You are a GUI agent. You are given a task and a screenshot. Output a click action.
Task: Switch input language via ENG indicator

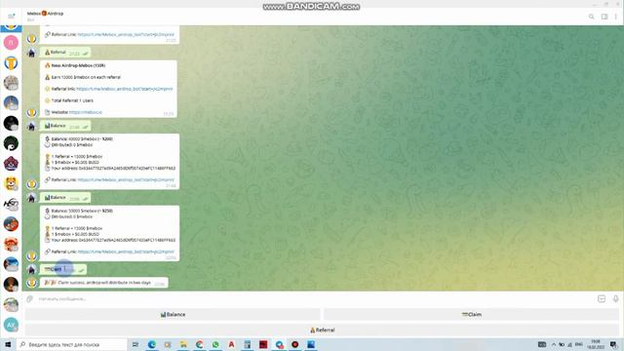pyautogui.click(x=578, y=344)
